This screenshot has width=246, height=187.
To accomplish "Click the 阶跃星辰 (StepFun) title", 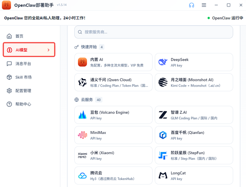I will pos(188,153).
